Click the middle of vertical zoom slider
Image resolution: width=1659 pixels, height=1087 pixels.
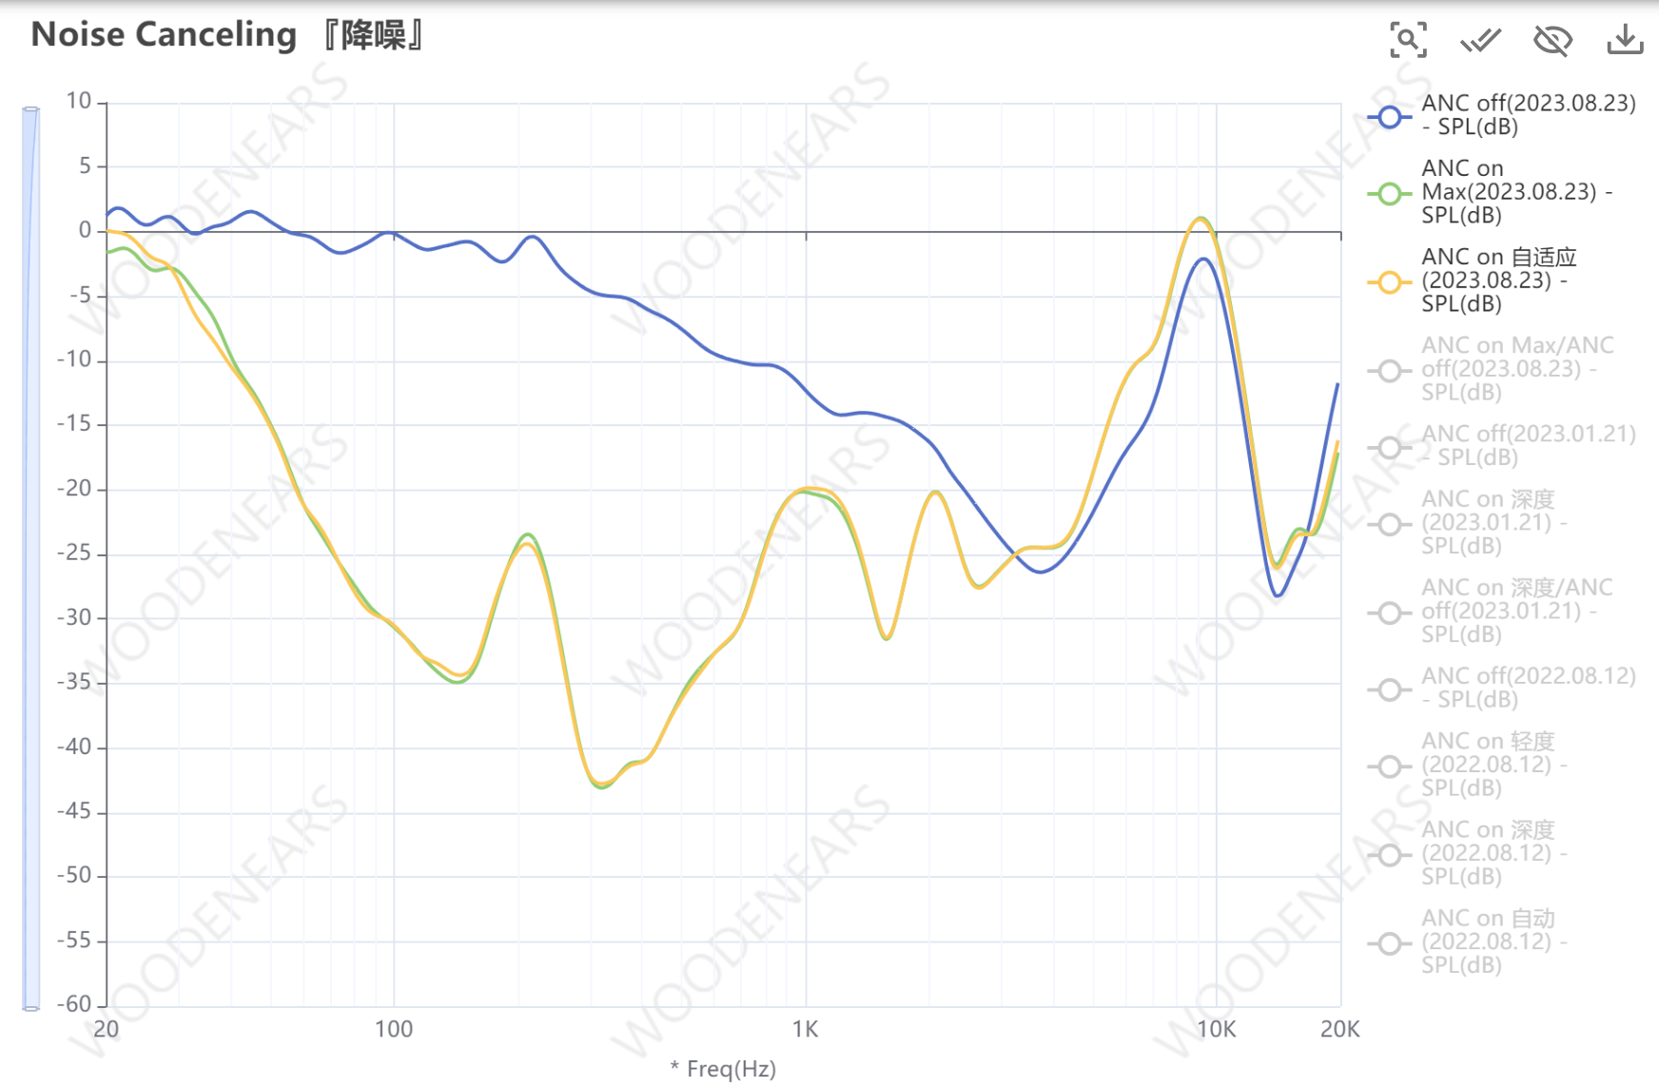tap(31, 556)
